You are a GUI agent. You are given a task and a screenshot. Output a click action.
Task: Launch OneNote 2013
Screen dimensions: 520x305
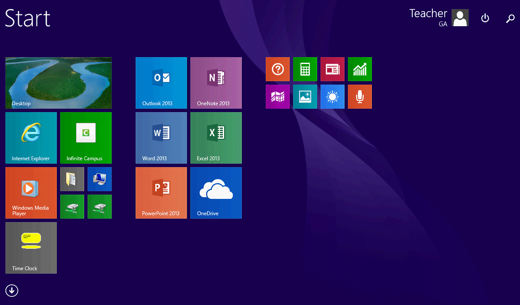point(216,83)
